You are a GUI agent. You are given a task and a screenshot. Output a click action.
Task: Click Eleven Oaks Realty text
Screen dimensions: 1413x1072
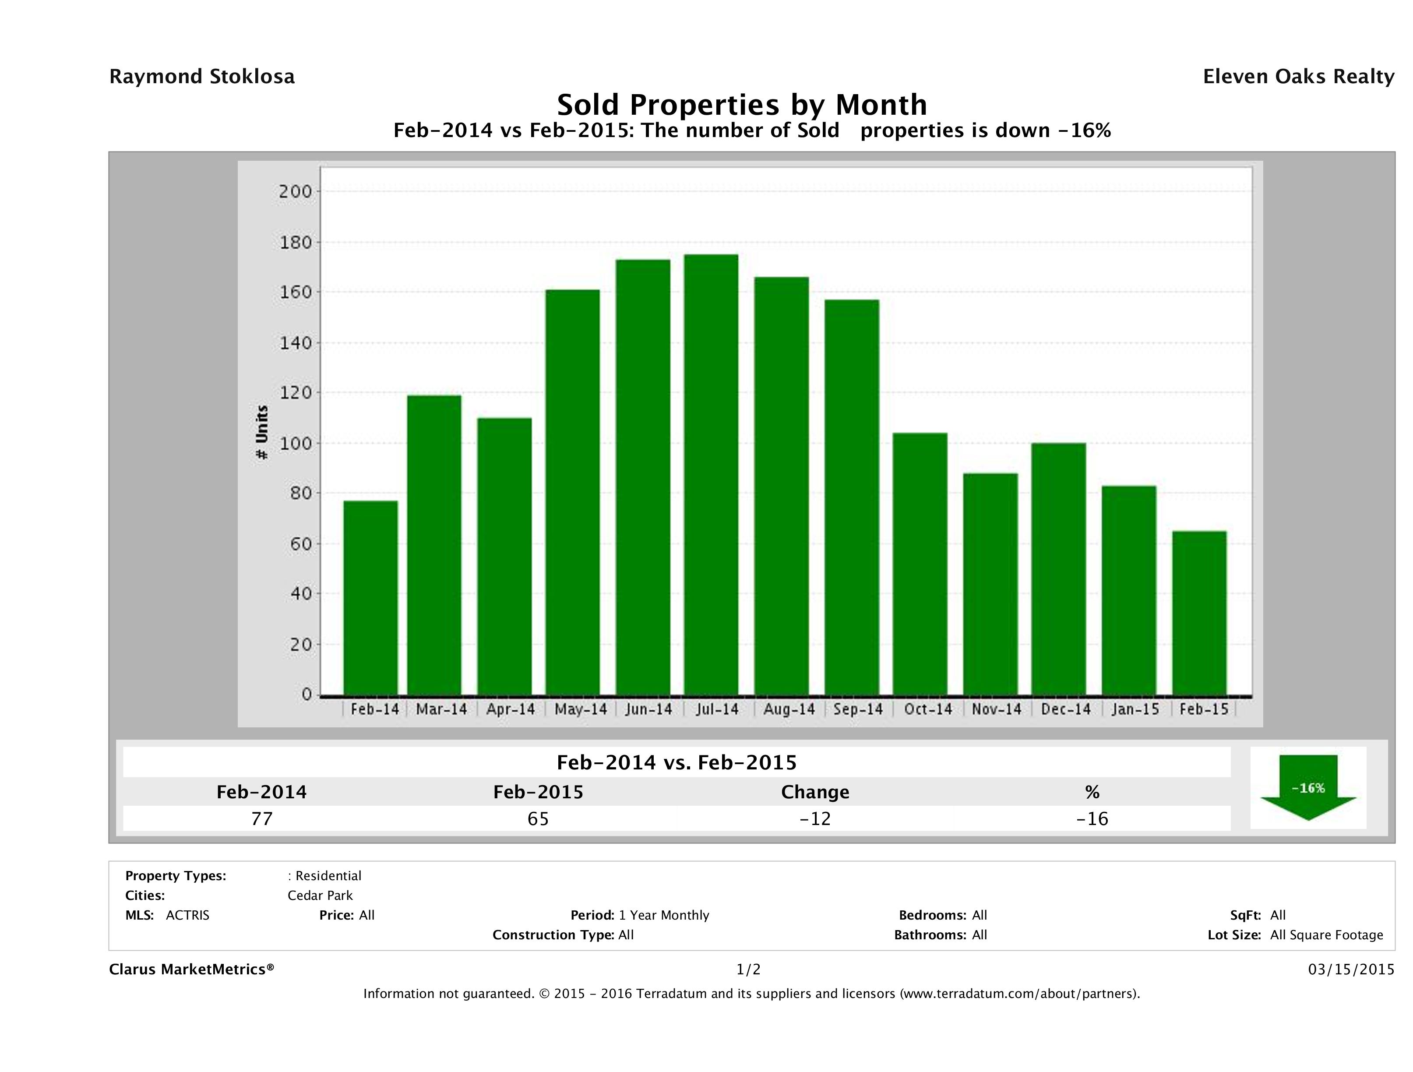click(x=1298, y=77)
